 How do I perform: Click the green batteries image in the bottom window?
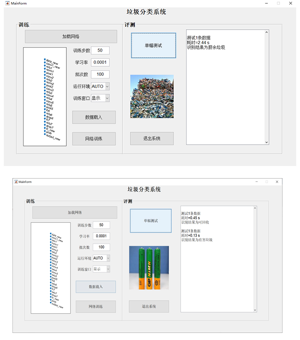[149, 267]
